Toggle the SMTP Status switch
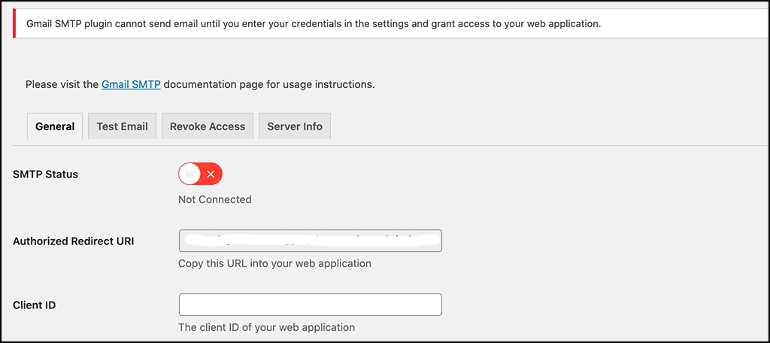770x343 pixels. click(x=200, y=174)
